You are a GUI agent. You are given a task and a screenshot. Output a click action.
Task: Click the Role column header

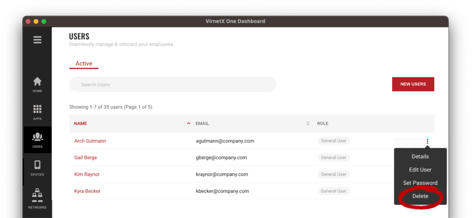point(323,123)
